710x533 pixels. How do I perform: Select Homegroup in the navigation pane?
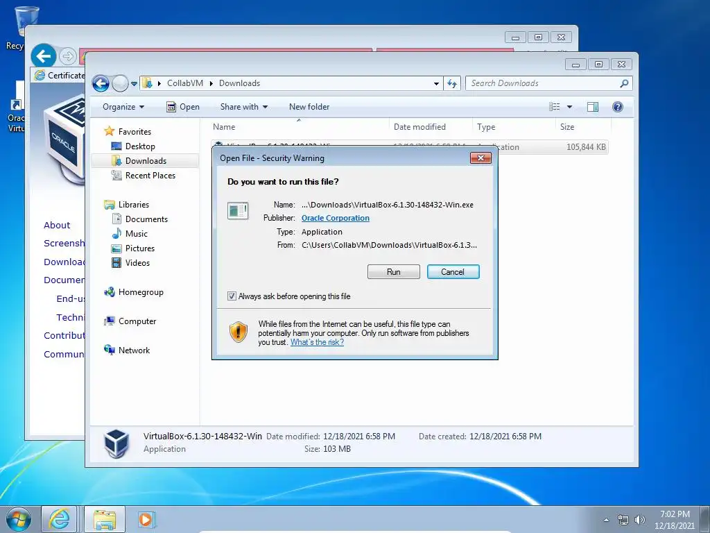(x=140, y=292)
